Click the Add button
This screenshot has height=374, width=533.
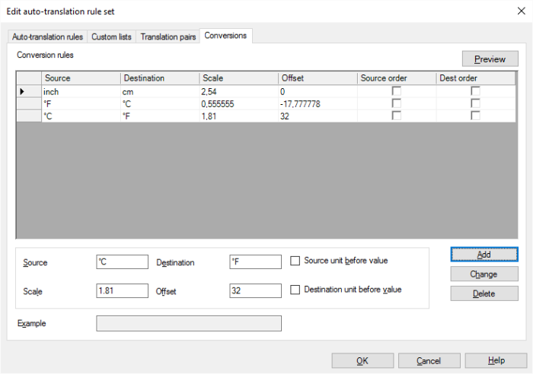pos(484,254)
